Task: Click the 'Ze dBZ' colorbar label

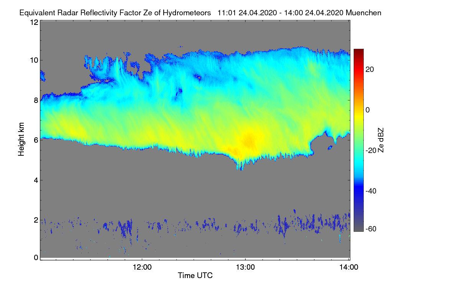Action: click(381, 140)
